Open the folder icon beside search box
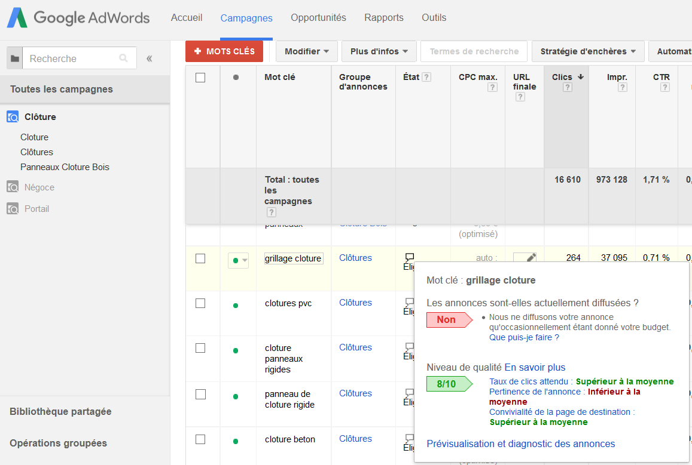The height and width of the screenshot is (465, 692). [x=14, y=58]
